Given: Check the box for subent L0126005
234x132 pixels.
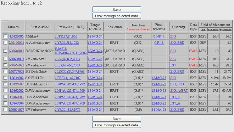Looking at the screenshot, I should click(x=5, y=36).
